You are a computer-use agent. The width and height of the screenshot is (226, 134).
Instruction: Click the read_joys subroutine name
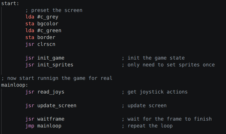[51, 92]
